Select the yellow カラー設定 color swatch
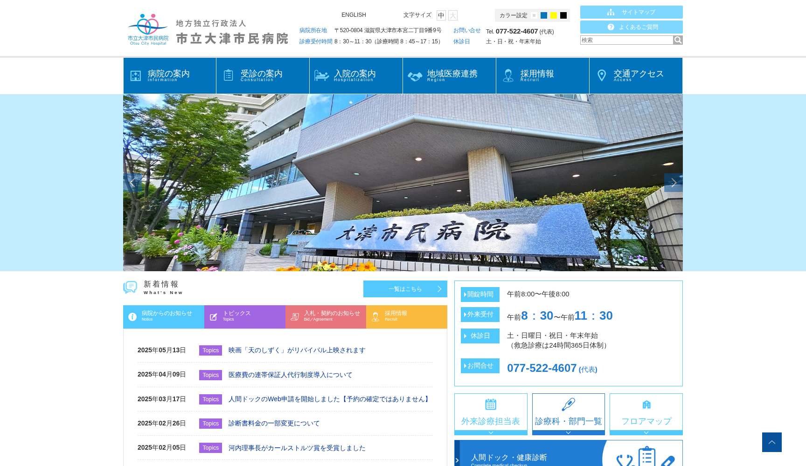 (553, 15)
